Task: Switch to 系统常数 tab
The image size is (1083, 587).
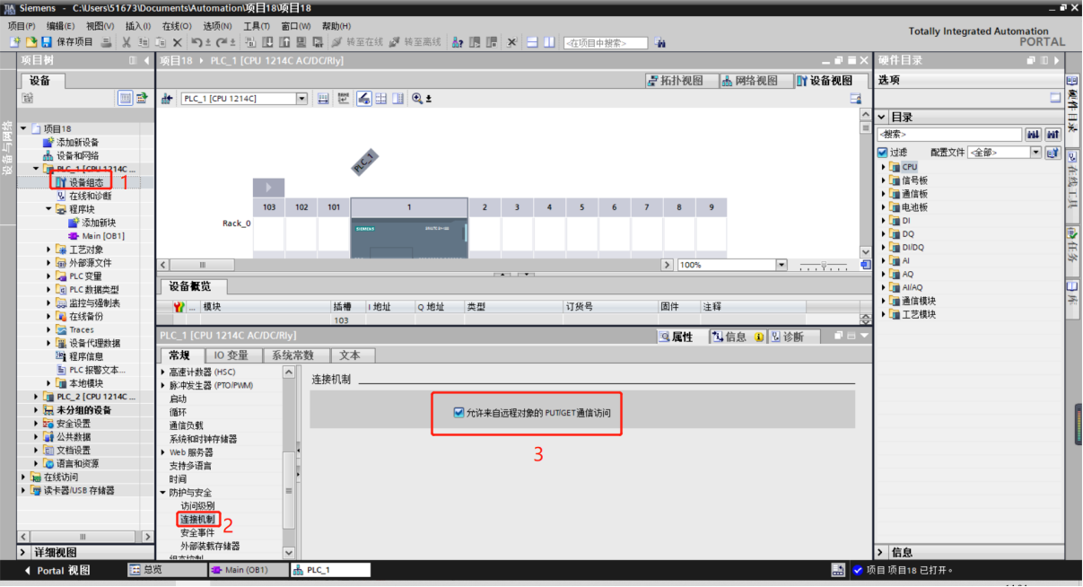Action: (x=295, y=355)
